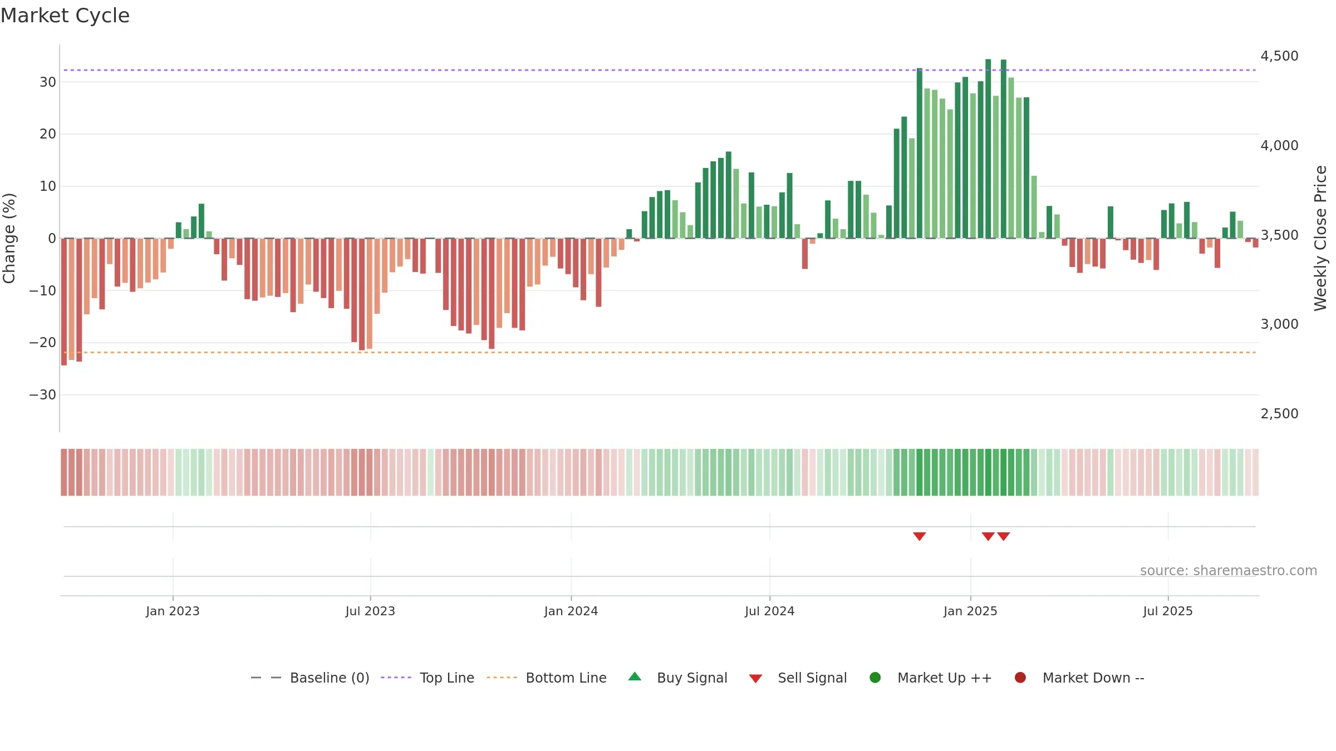Click the 30 tick on change axis
Screen dimensions: 1336x751
[x=48, y=82]
